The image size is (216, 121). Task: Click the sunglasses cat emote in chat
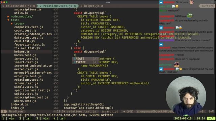(177, 64)
